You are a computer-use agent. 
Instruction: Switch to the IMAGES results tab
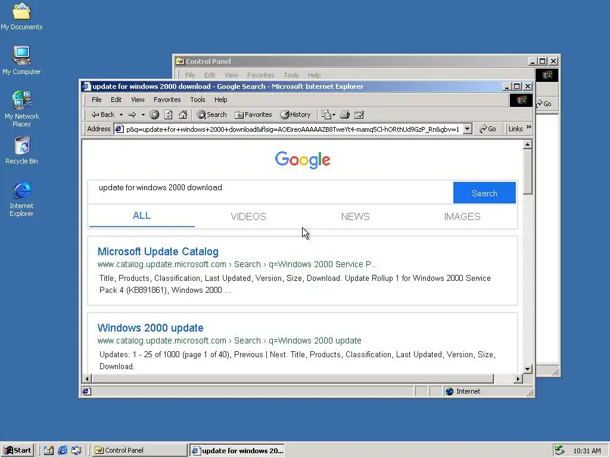[x=462, y=216]
